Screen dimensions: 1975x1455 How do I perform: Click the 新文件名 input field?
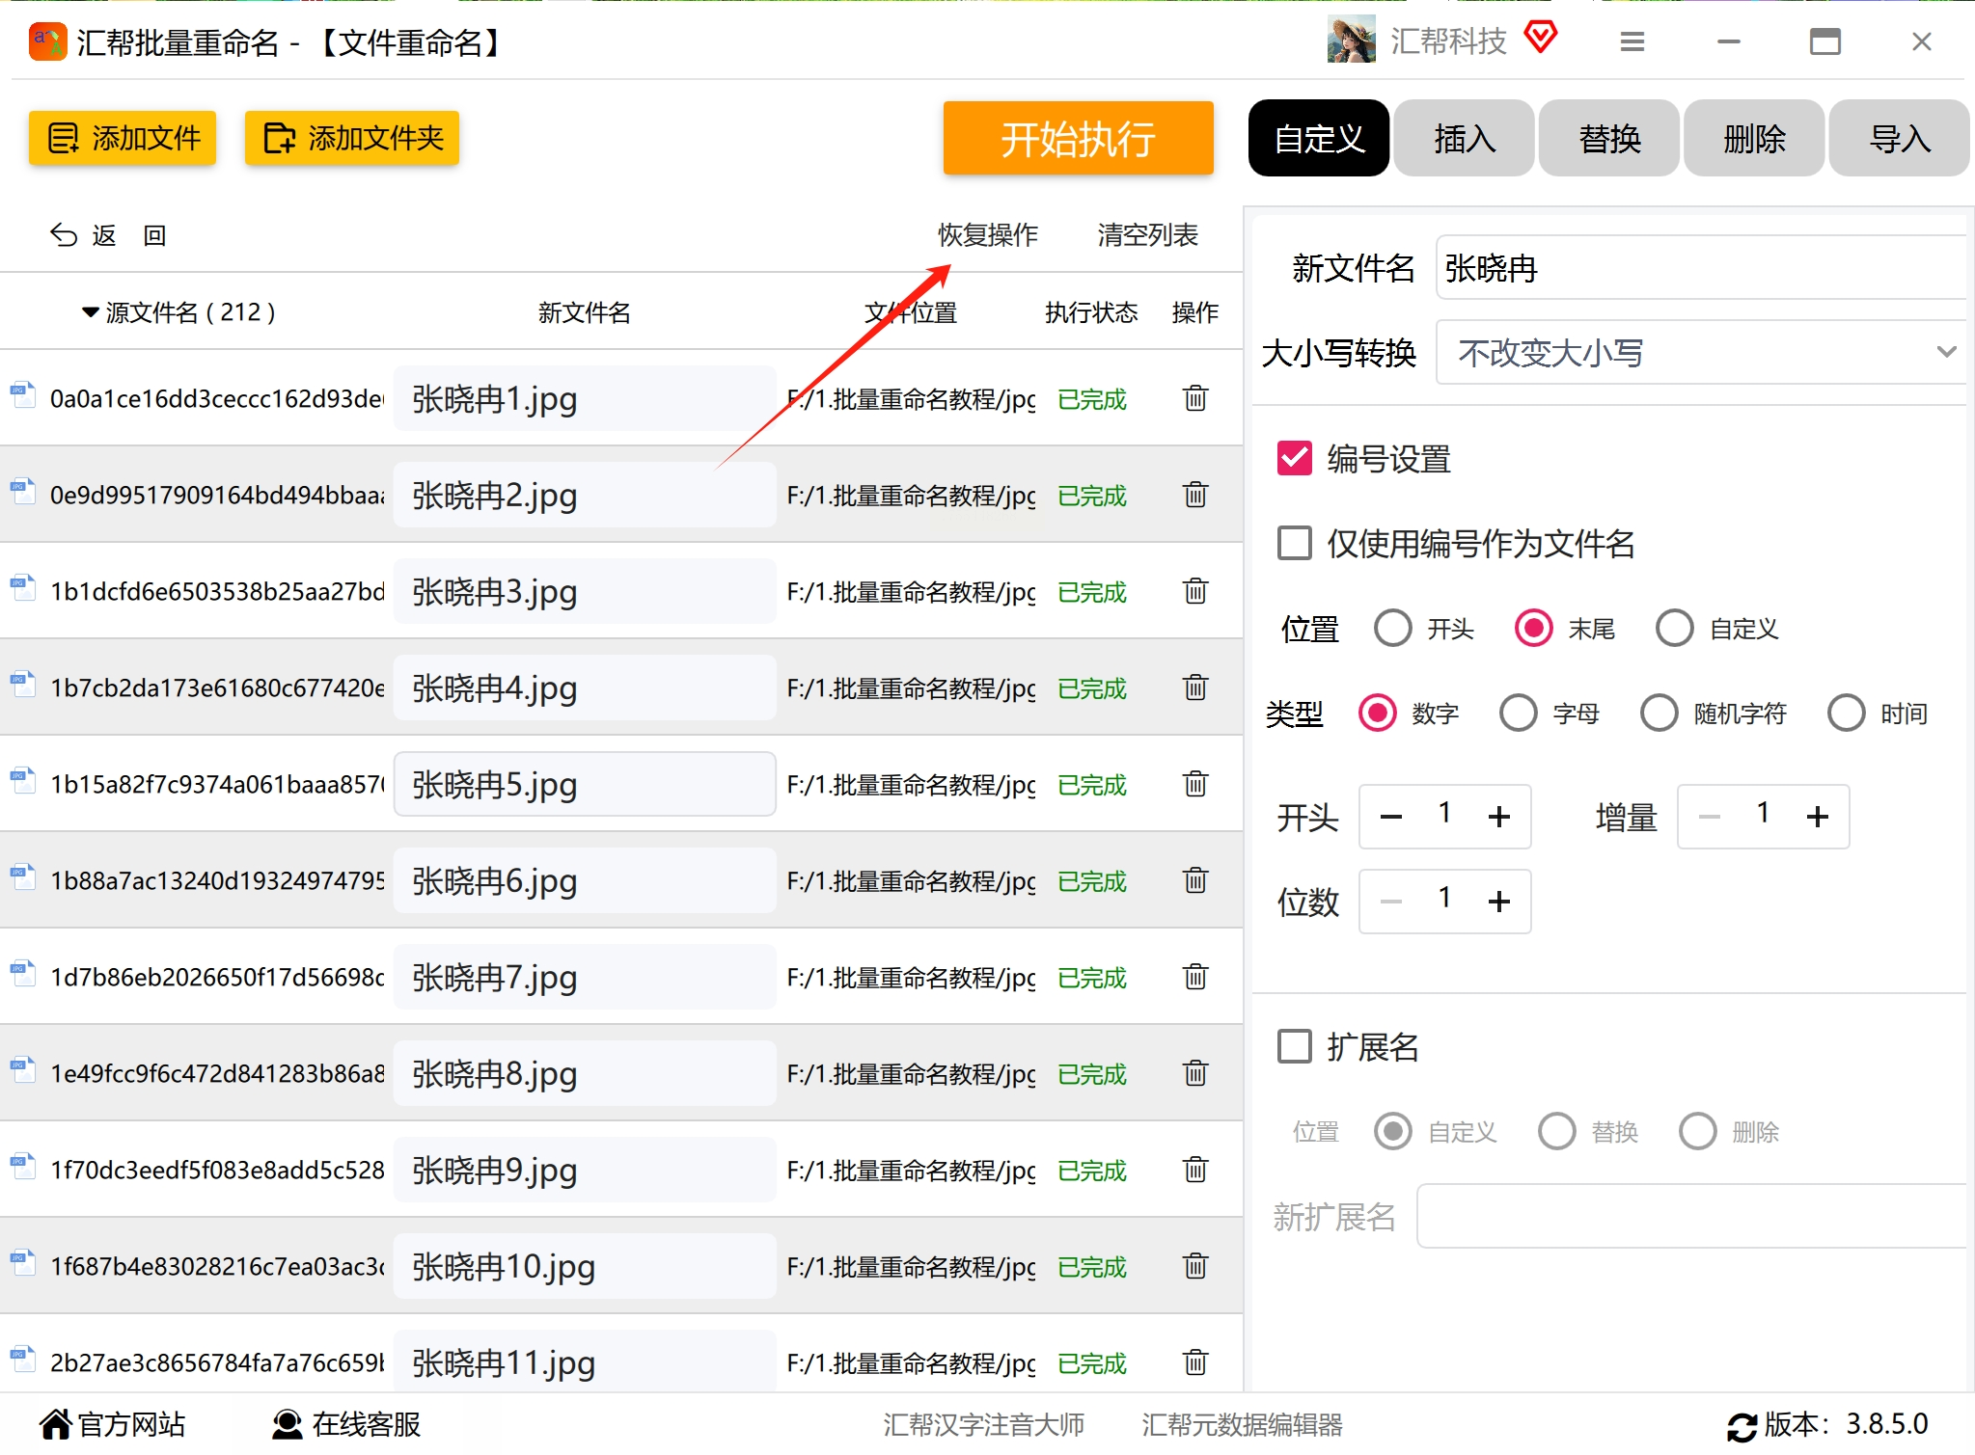[1700, 268]
